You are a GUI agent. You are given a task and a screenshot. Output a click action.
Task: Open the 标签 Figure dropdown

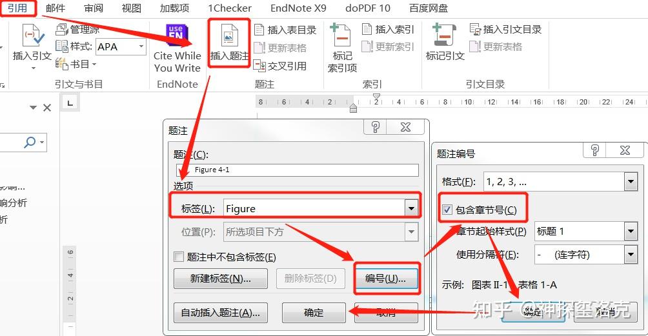[x=411, y=209]
